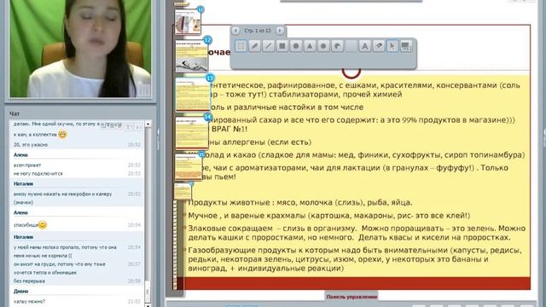This screenshot has height=307, width=546.
Task: Select the circle tool beside the curved arrow
Action: coord(323,46)
